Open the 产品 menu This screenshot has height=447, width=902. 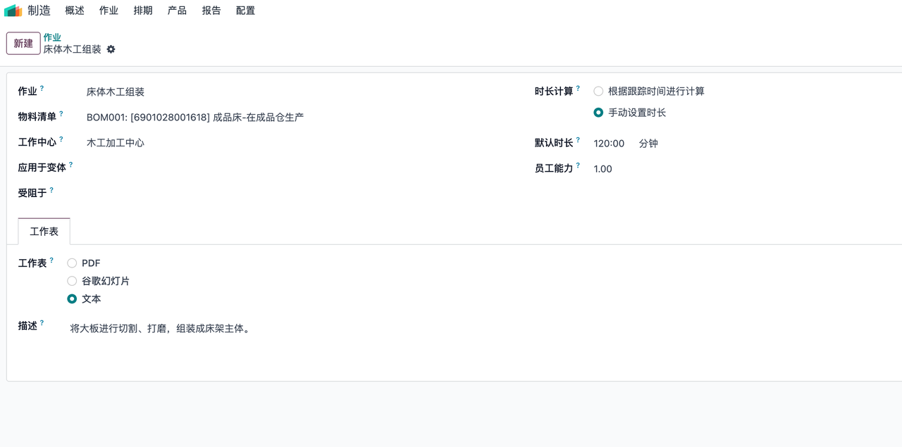(177, 11)
